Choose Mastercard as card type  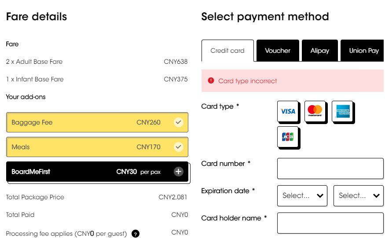(315, 111)
